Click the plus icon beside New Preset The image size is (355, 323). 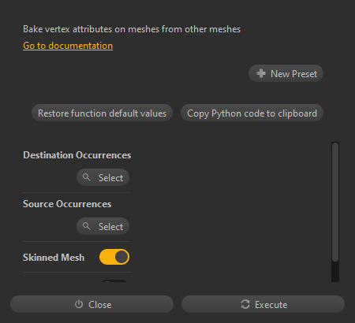coord(261,73)
